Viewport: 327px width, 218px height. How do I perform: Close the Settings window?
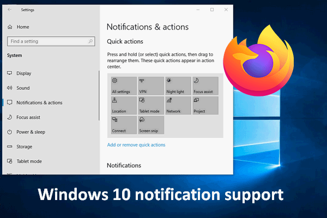click(x=226, y=10)
